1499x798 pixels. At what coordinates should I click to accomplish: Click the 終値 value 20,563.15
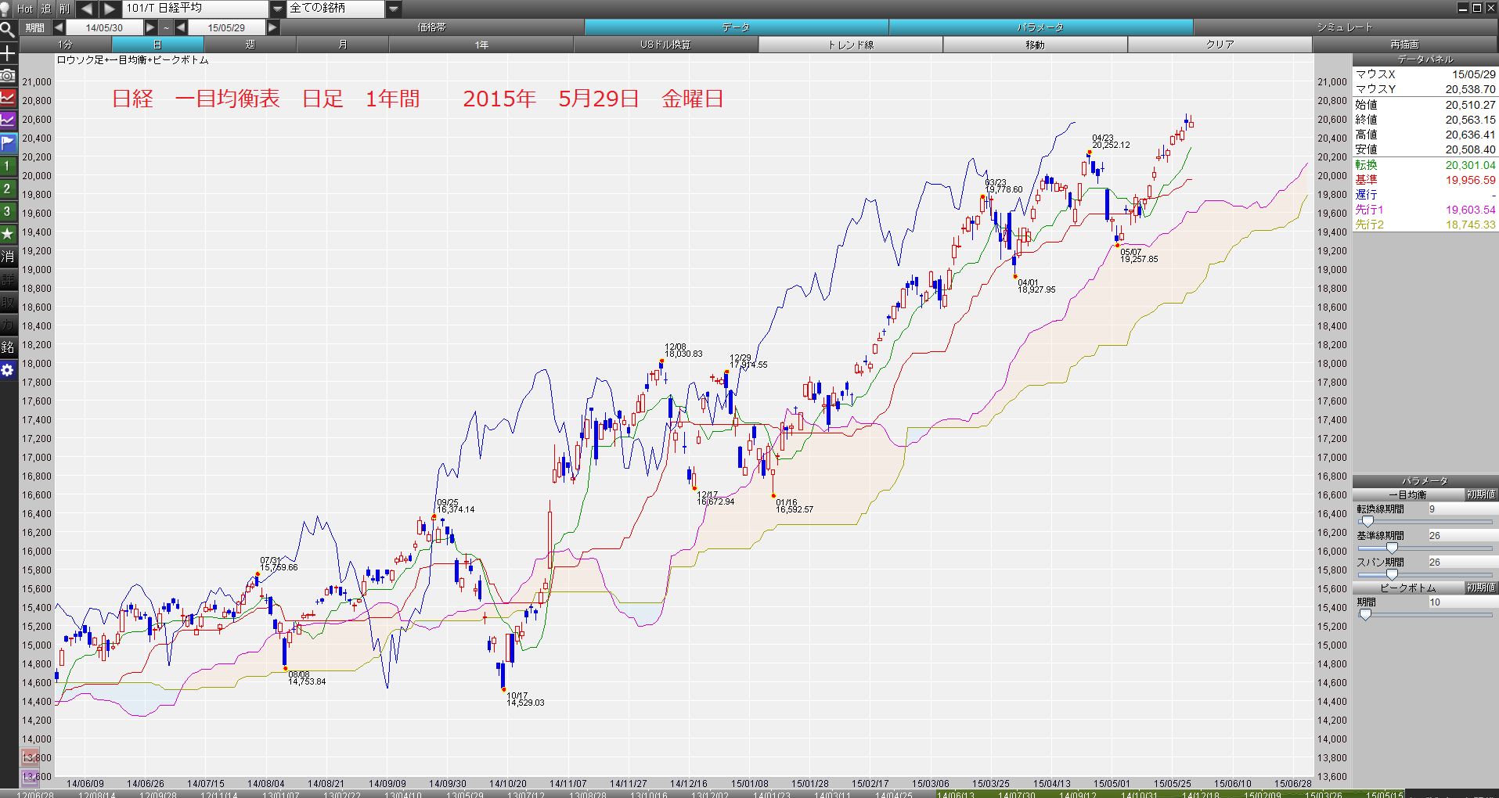point(1470,120)
